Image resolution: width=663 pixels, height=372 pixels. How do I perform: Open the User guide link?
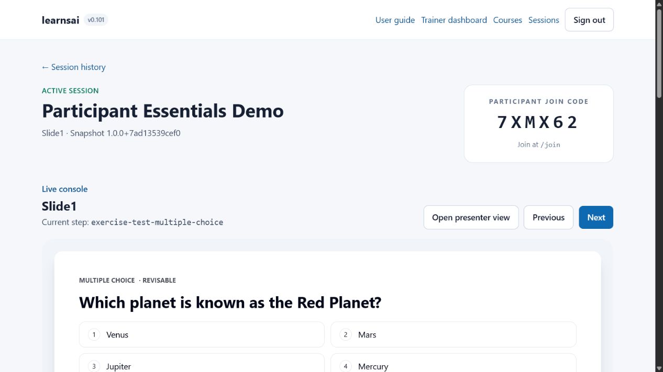[x=395, y=20]
